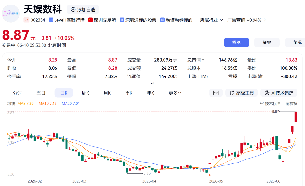Click the 深圳交易所 label
Screen dimensions: 305x186
pyautogui.click(x=105, y=20)
